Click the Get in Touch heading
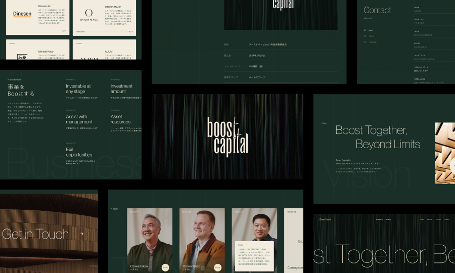The width and height of the screenshot is (455, 273). click(35, 234)
